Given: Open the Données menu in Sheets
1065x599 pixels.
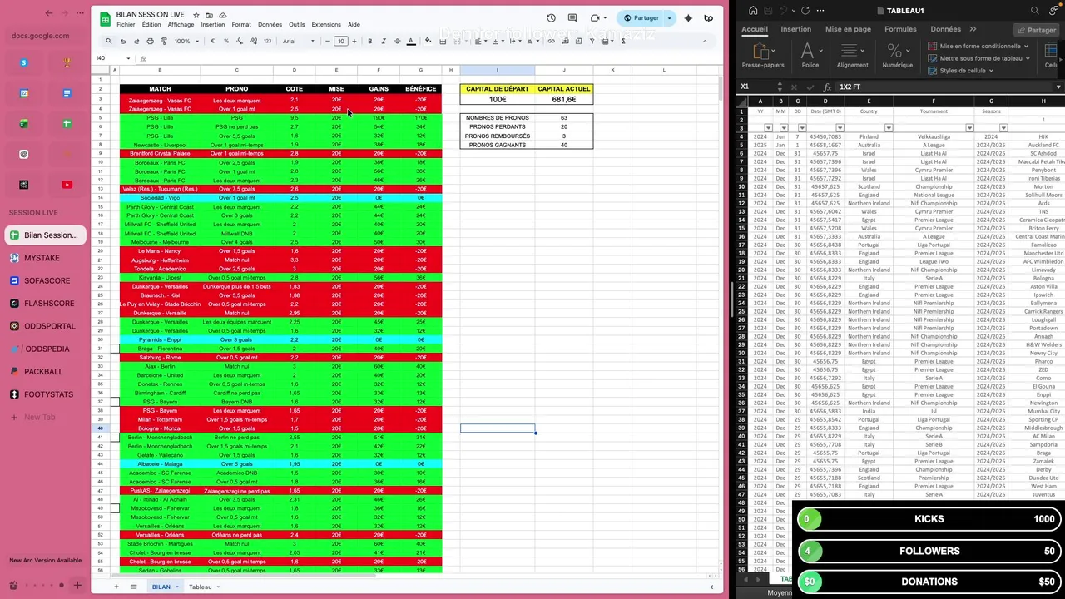Looking at the screenshot, I should [270, 25].
